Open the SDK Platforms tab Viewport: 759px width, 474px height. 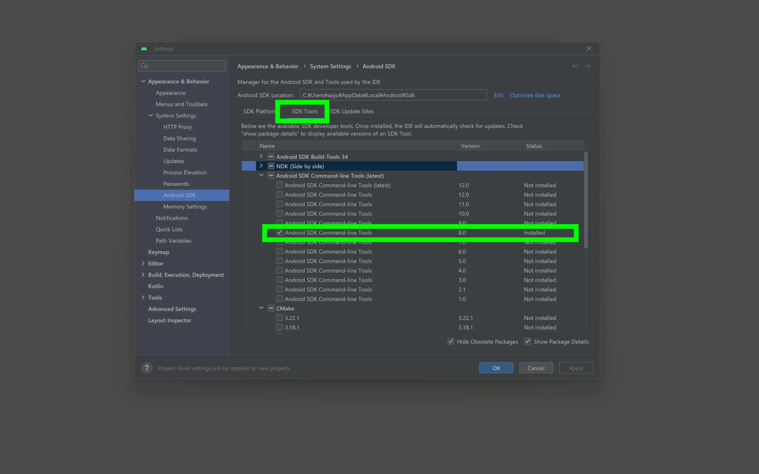click(259, 111)
